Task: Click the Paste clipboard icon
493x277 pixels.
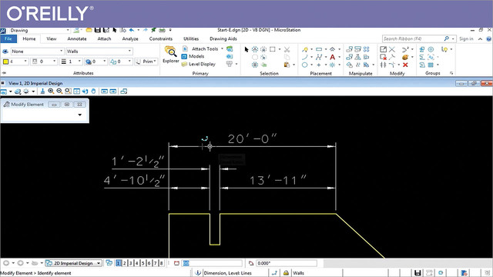Action: click(x=287, y=65)
